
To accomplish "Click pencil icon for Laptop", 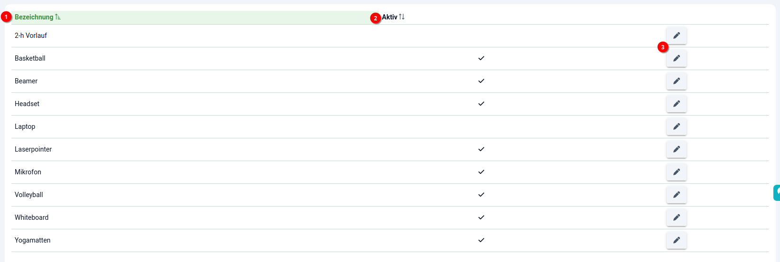I will (676, 126).
